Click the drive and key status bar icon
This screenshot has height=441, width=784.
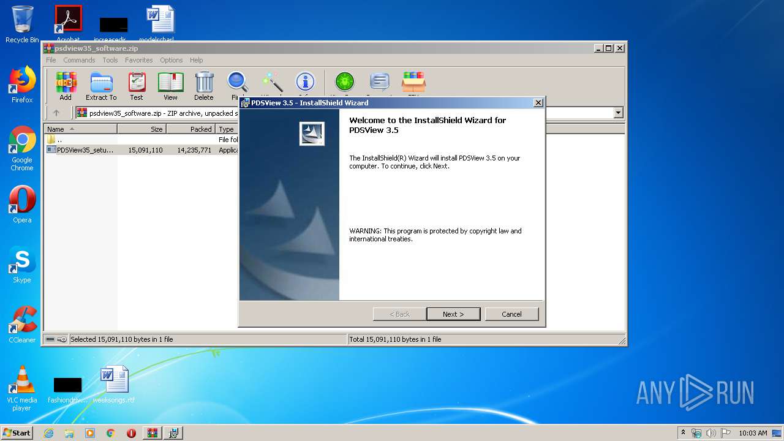[56, 339]
